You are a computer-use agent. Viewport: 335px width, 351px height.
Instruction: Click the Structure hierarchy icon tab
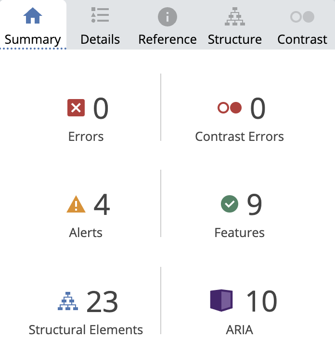[x=235, y=16]
